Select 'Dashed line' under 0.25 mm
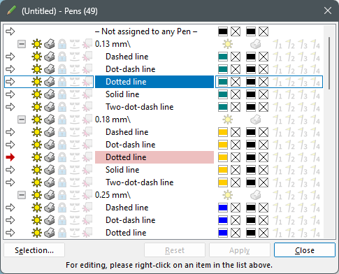 click(x=127, y=208)
